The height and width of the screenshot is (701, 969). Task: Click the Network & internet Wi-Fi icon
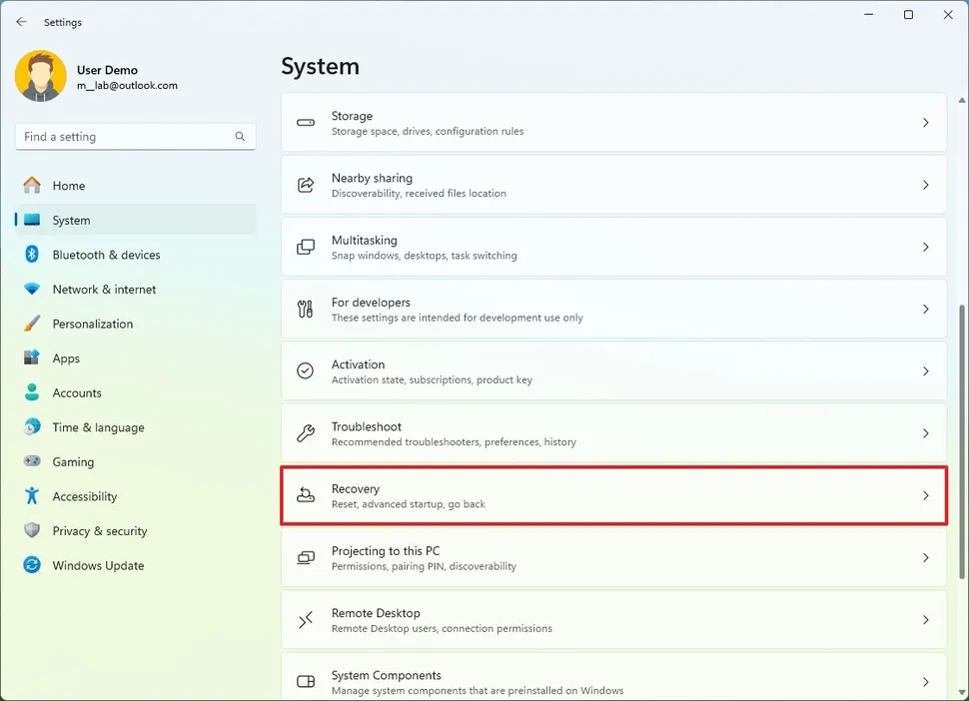32,290
